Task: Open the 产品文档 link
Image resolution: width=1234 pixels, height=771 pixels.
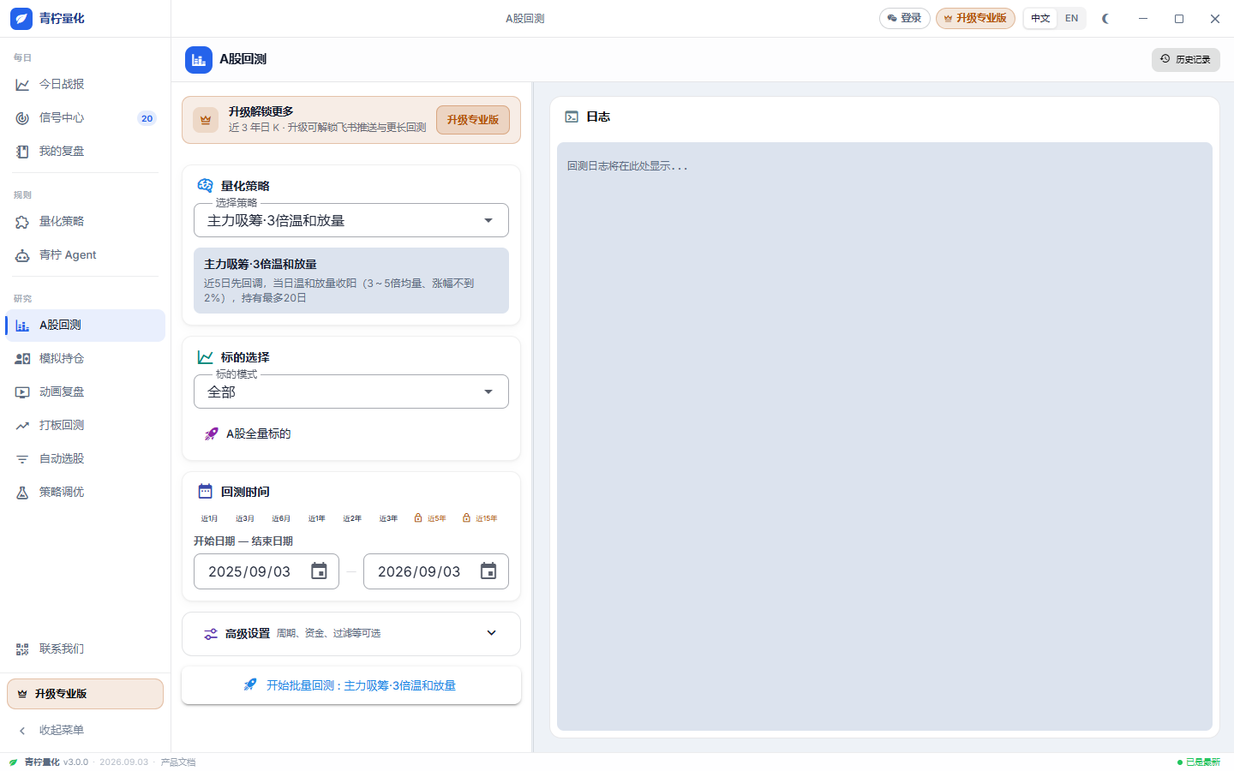Action: click(x=178, y=762)
